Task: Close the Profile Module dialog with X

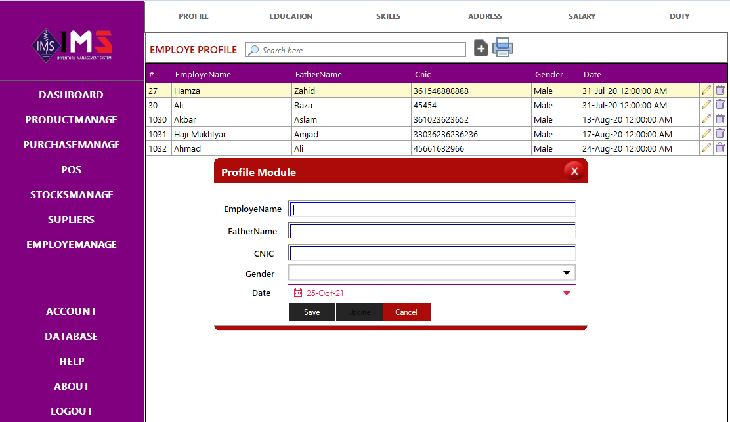Action: [x=574, y=171]
